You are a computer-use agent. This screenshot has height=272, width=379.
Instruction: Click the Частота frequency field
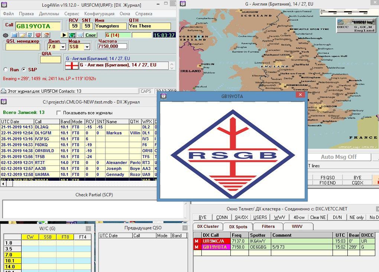click(112, 46)
